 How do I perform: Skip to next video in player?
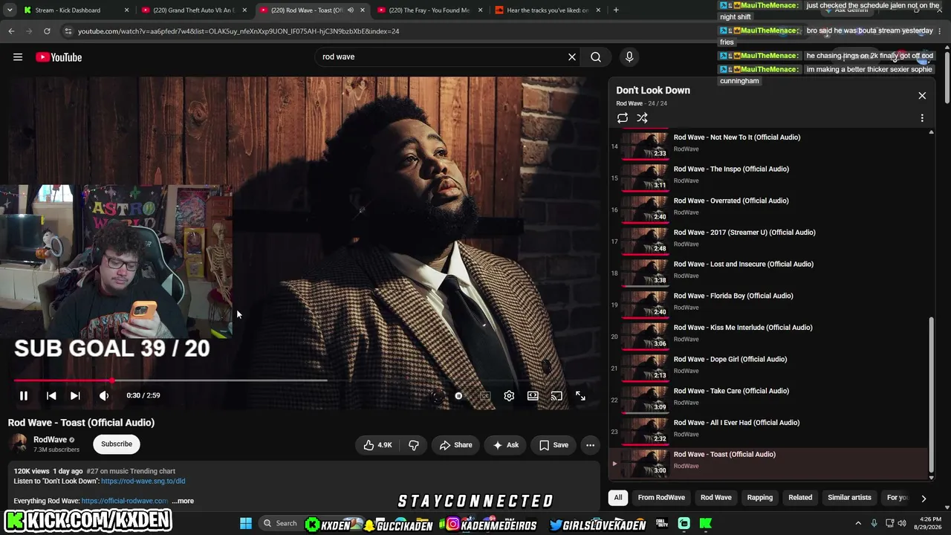(x=75, y=396)
